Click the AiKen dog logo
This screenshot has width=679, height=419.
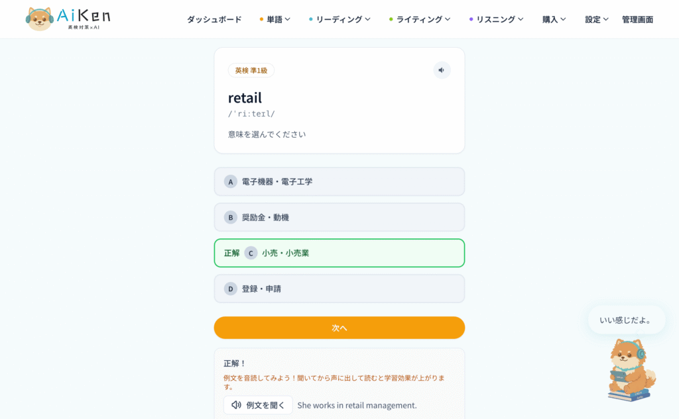(39, 19)
